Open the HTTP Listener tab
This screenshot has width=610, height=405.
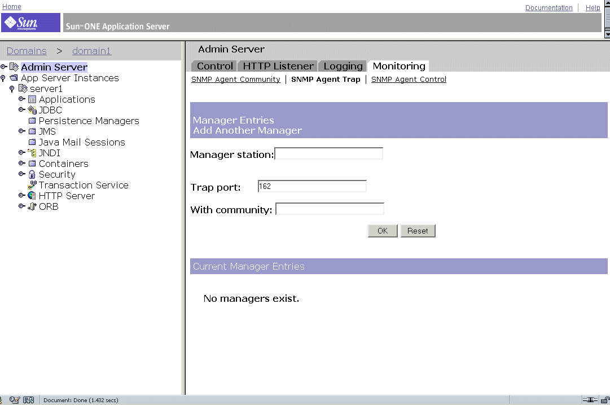click(277, 66)
